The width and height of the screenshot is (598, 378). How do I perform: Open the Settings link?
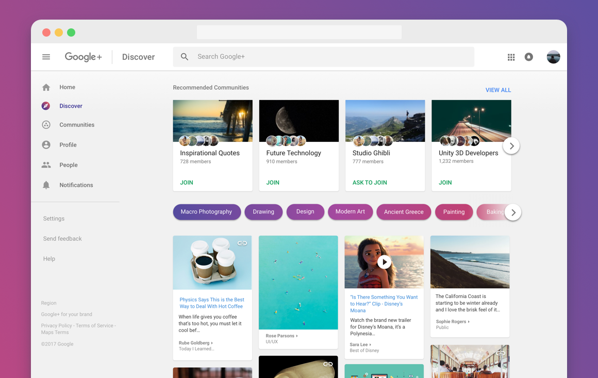53,218
